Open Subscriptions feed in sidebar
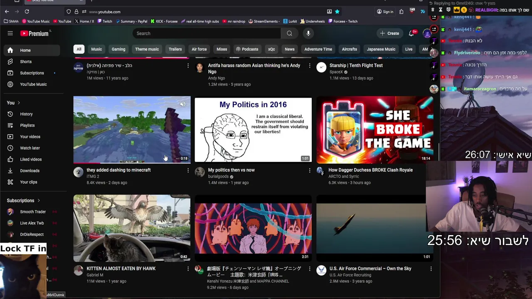This screenshot has width=532, height=299. coord(32,73)
